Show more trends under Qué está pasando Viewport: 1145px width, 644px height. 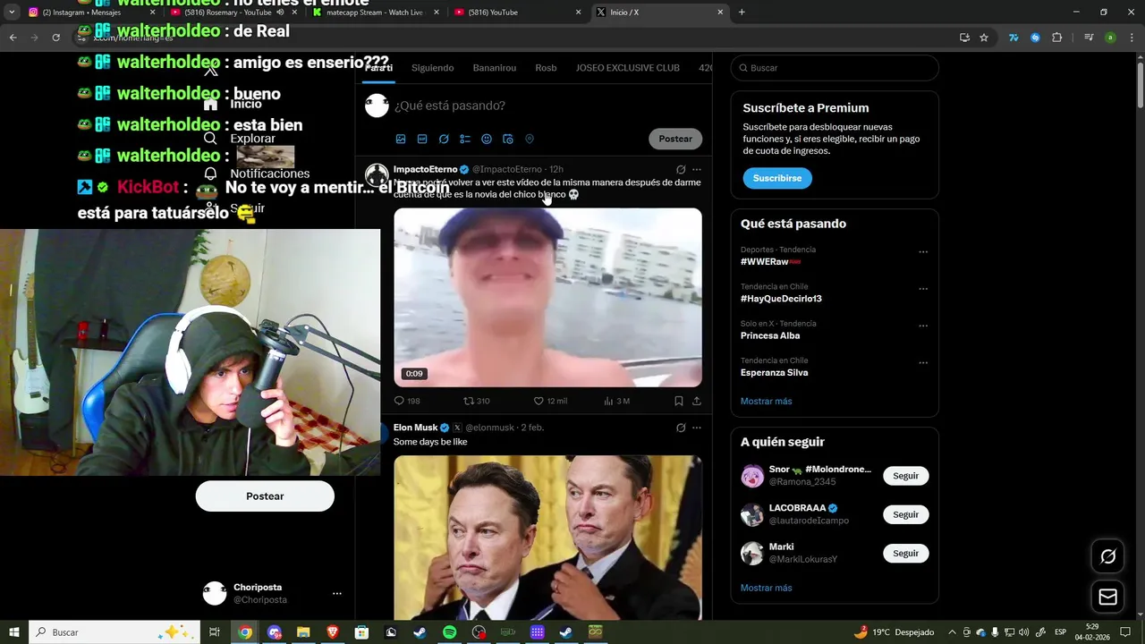coord(766,401)
